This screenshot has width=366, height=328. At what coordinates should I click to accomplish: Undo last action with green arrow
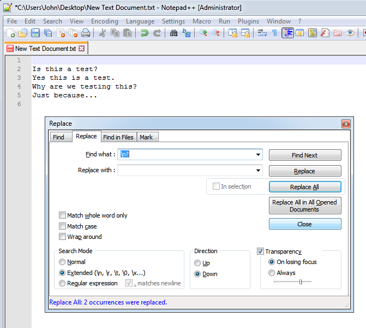coord(145,33)
